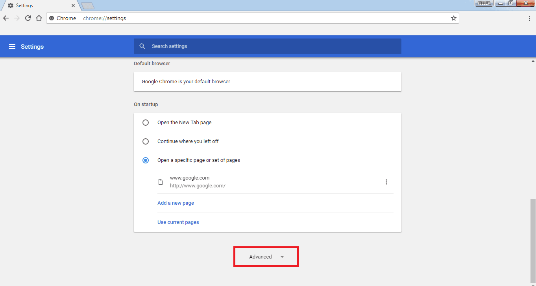This screenshot has width=536, height=286.
Task: Bookmark this page with the star icon
Action: 453,18
